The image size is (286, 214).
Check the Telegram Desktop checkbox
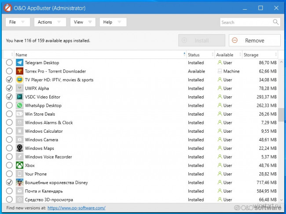9,63
